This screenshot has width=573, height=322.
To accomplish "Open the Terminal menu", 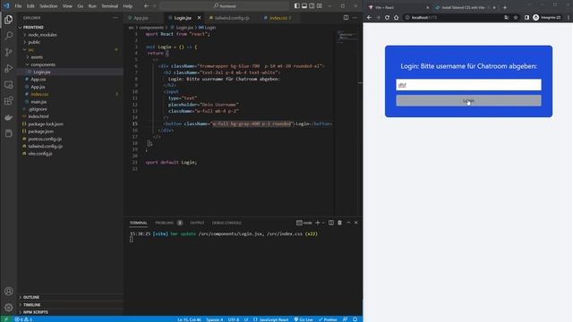I will (109, 6).
